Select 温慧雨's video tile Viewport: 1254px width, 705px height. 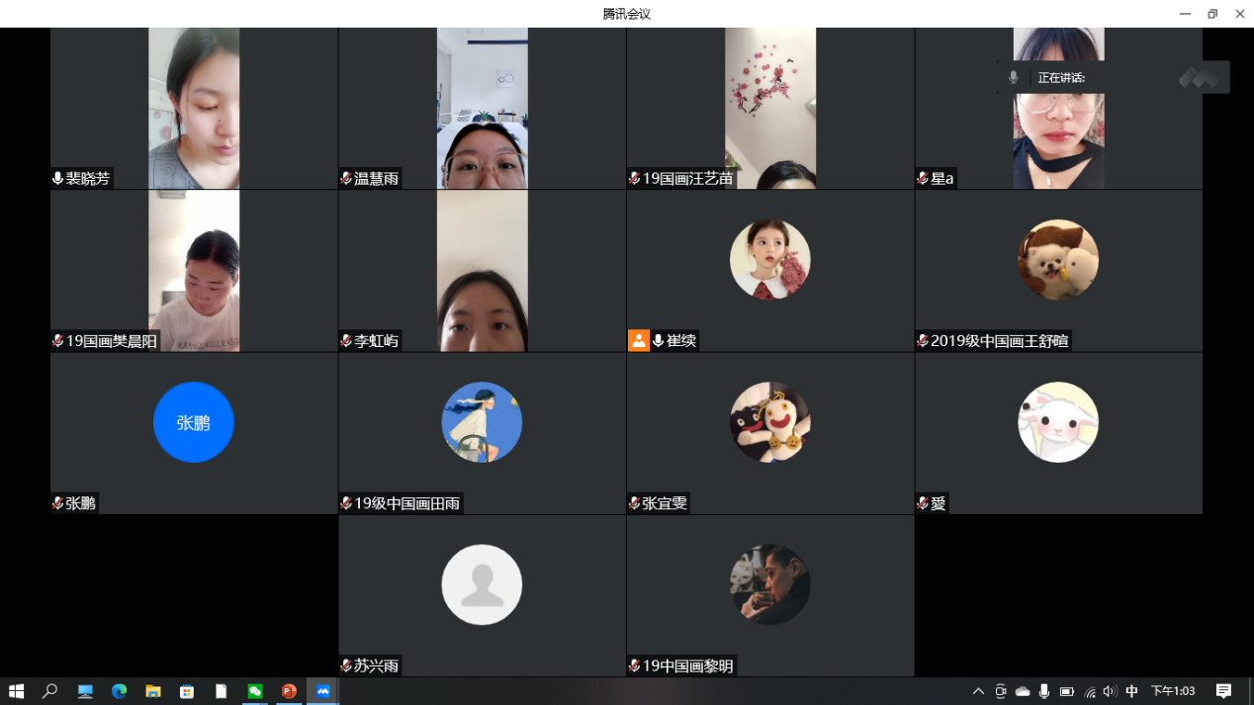coord(483,108)
